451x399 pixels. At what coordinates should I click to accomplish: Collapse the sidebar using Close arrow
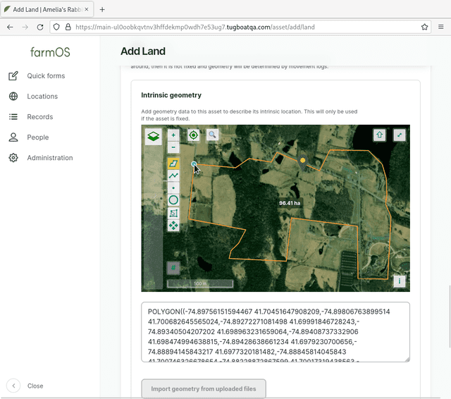[x=13, y=386]
